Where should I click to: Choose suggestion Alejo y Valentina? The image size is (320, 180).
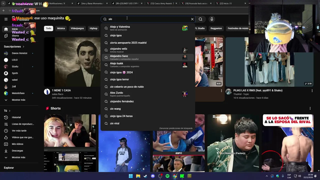148,28
